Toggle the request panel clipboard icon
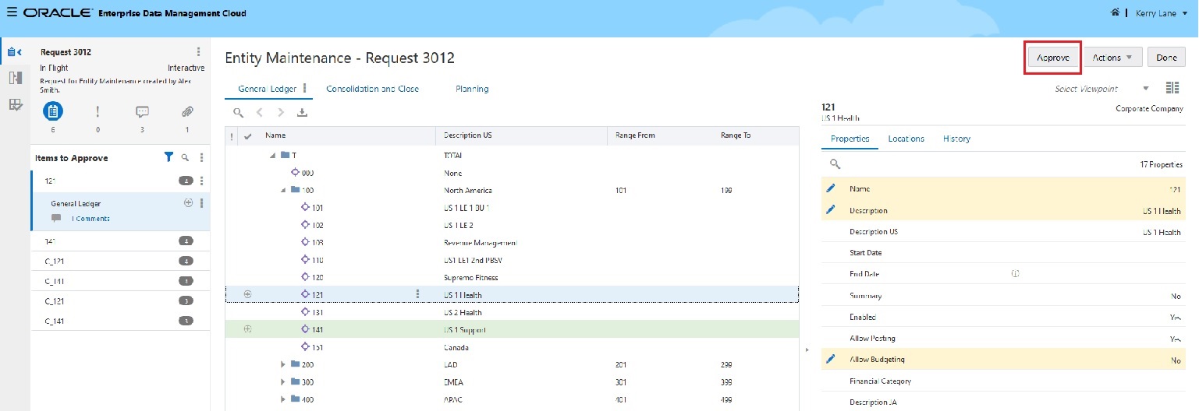The image size is (1199, 411). pyautogui.click(x=13, y=53)
